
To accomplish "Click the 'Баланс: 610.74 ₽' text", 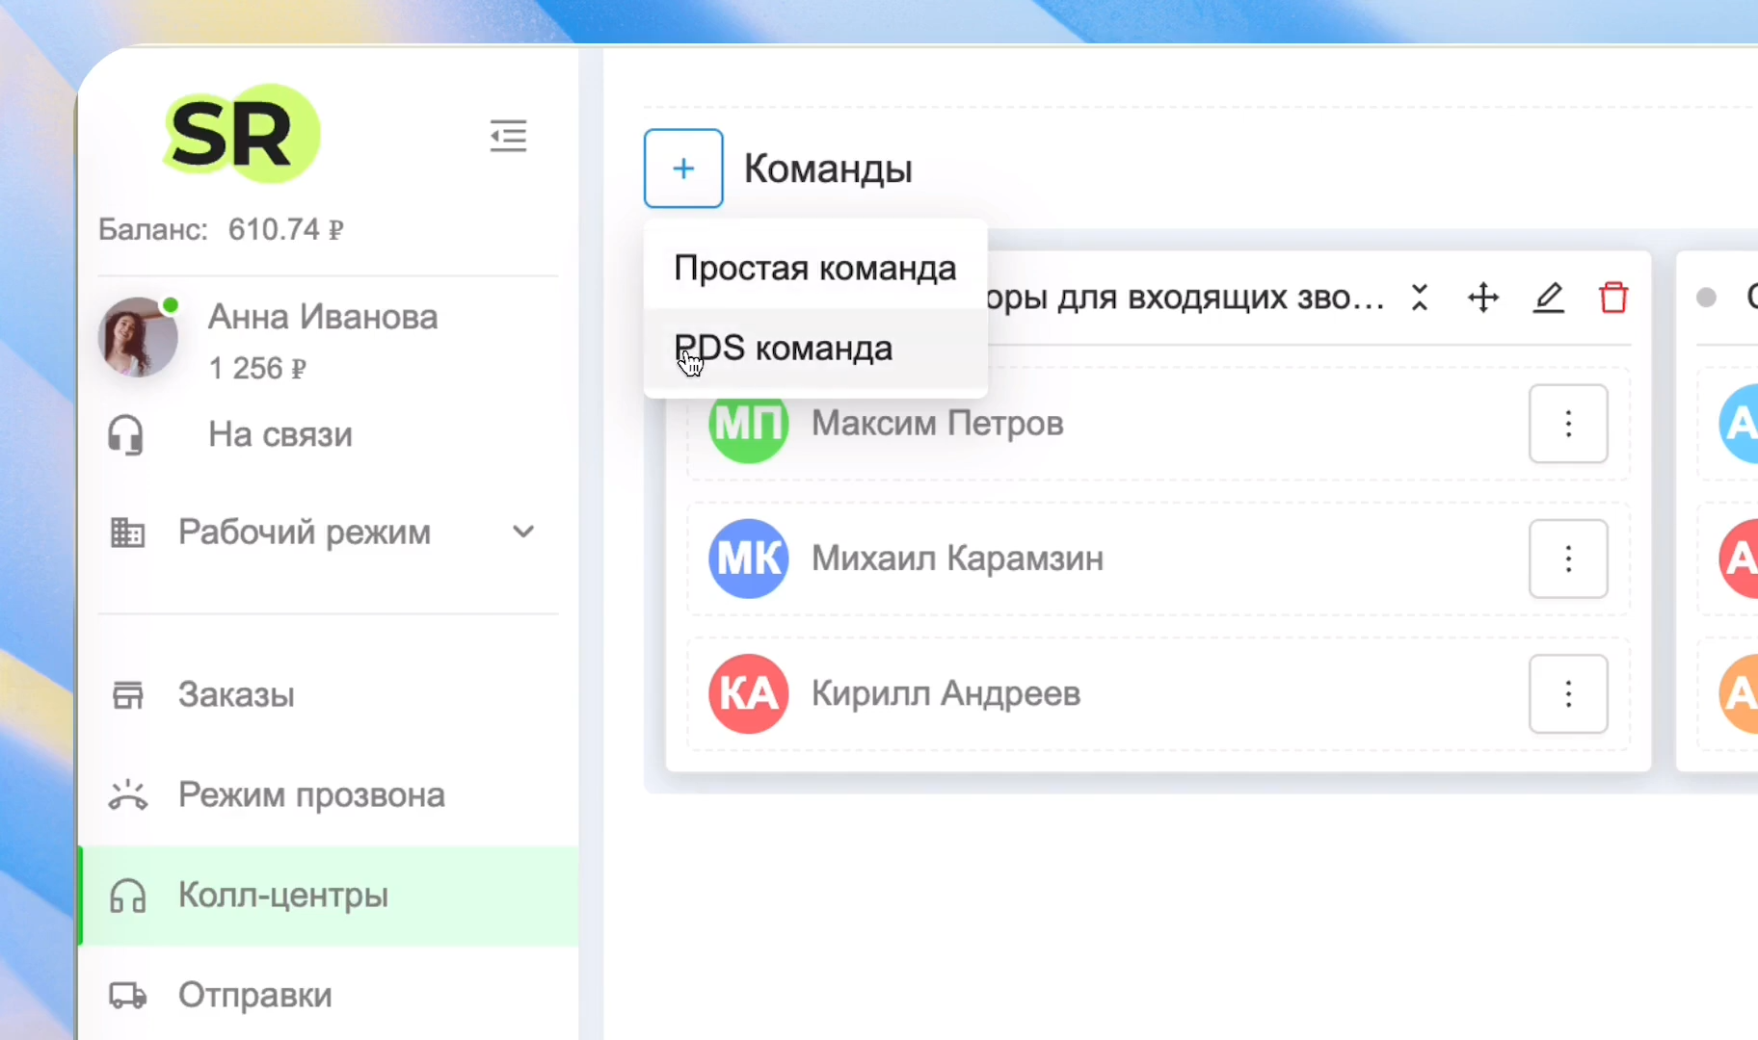I will pyautogui.click(x=221, y=229).
